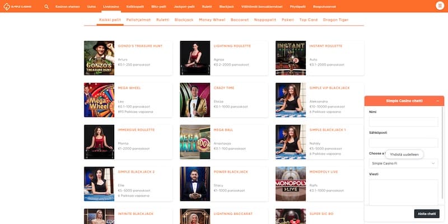The height and width of the screenshot is (224, 448).
Task: Open Pöytäpelit in top navigation
Action: 298,7
